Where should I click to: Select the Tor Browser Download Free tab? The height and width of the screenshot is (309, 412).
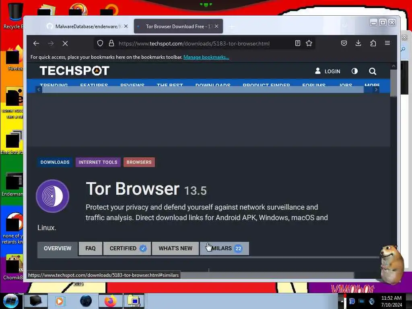(178, 26)
